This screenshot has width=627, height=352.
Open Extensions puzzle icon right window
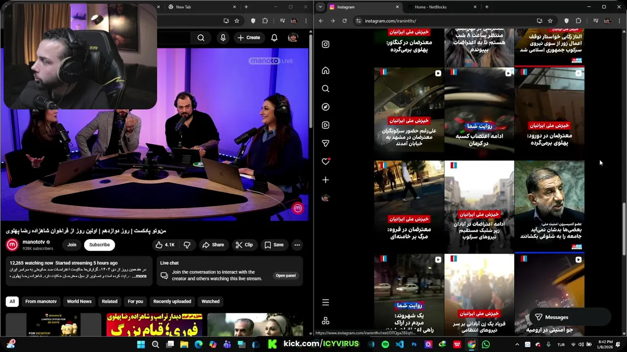pyautogui.click(x=579, y=21)
